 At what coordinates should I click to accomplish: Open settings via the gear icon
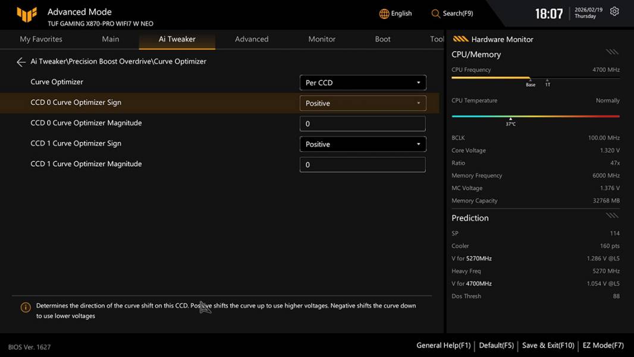(614, 12)
